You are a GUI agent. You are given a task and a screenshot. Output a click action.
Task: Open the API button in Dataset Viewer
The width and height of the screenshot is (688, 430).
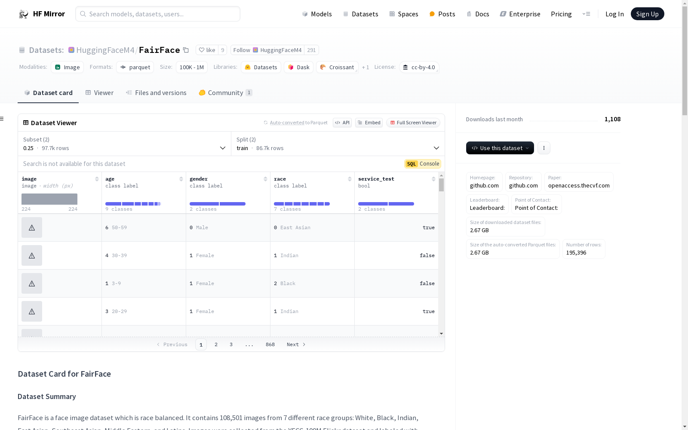(342, 123)
